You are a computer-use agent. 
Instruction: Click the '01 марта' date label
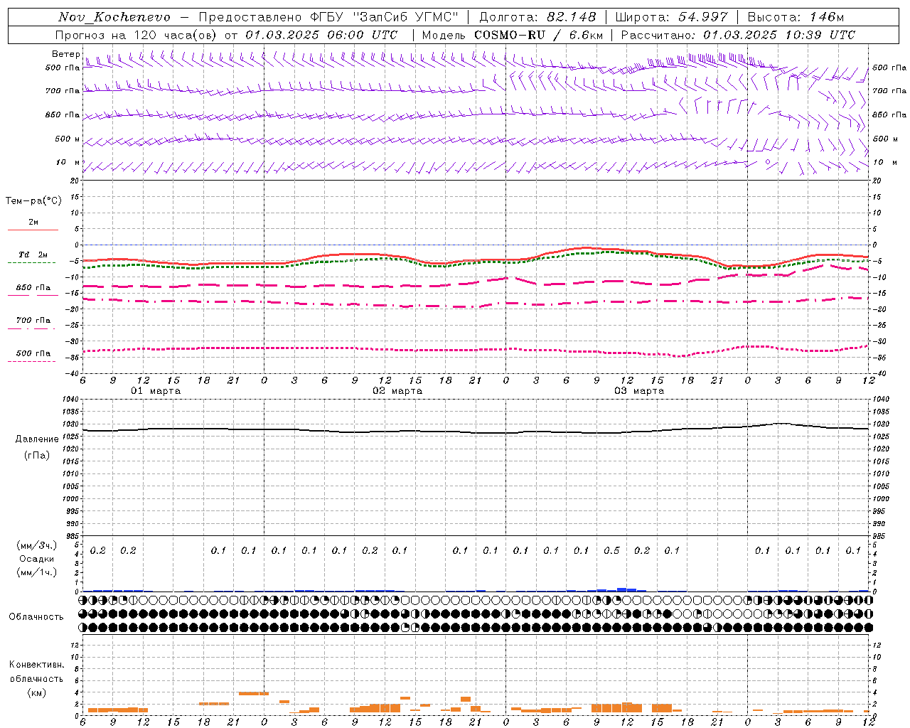point(156,391)
